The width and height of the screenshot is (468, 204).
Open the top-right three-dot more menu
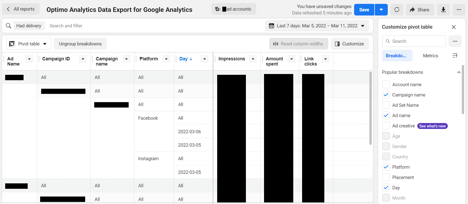pos(459,10)
